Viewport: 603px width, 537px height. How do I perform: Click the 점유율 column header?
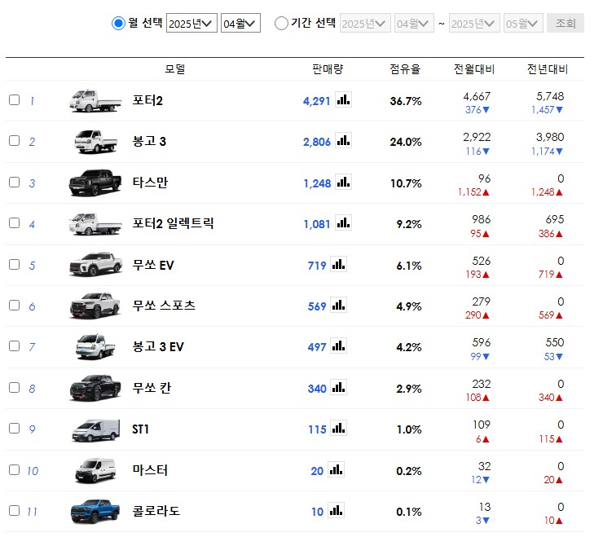[405, 69]
